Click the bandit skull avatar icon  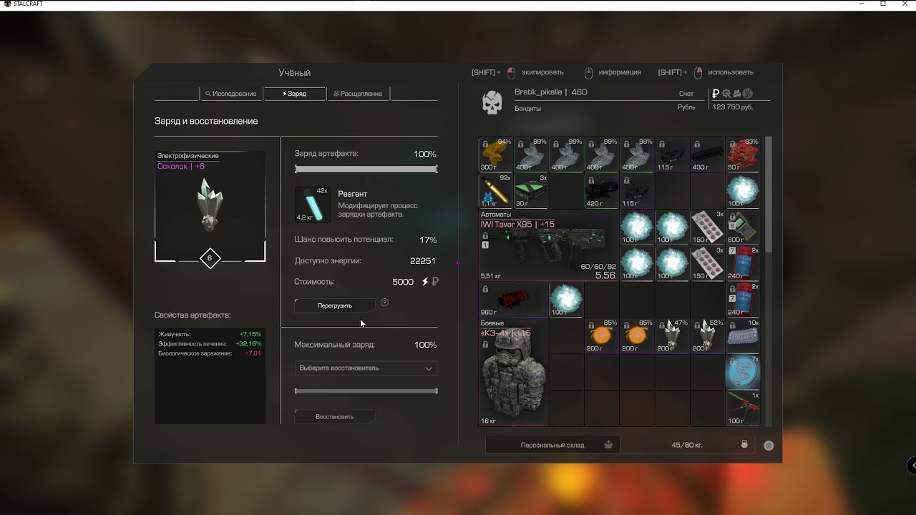tap(492, 103)
